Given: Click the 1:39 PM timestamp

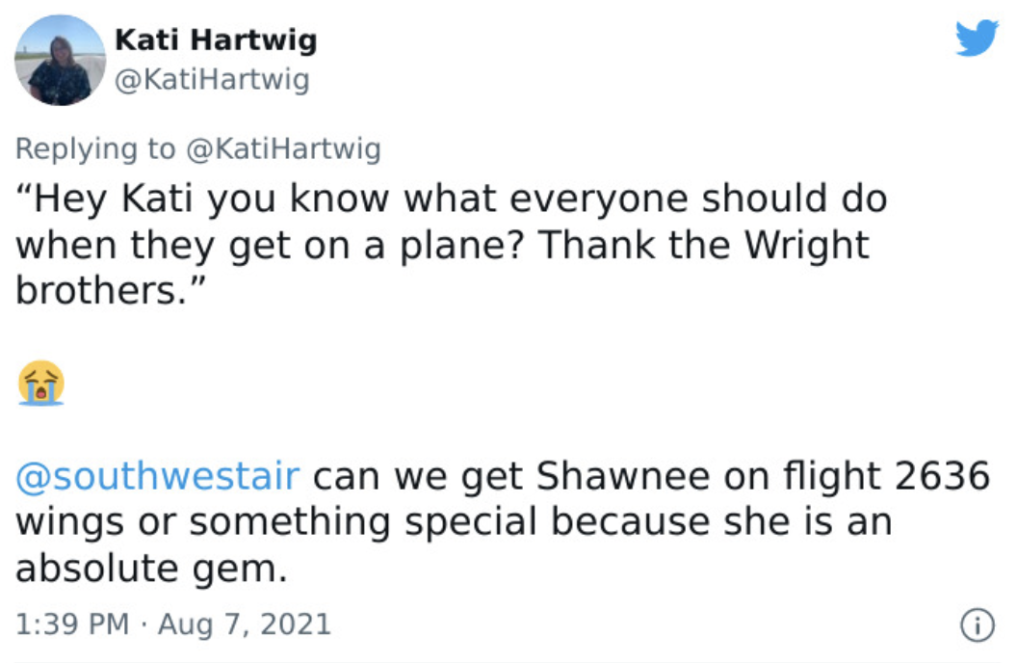Looking at the screenshot, I should coord(72,624).
